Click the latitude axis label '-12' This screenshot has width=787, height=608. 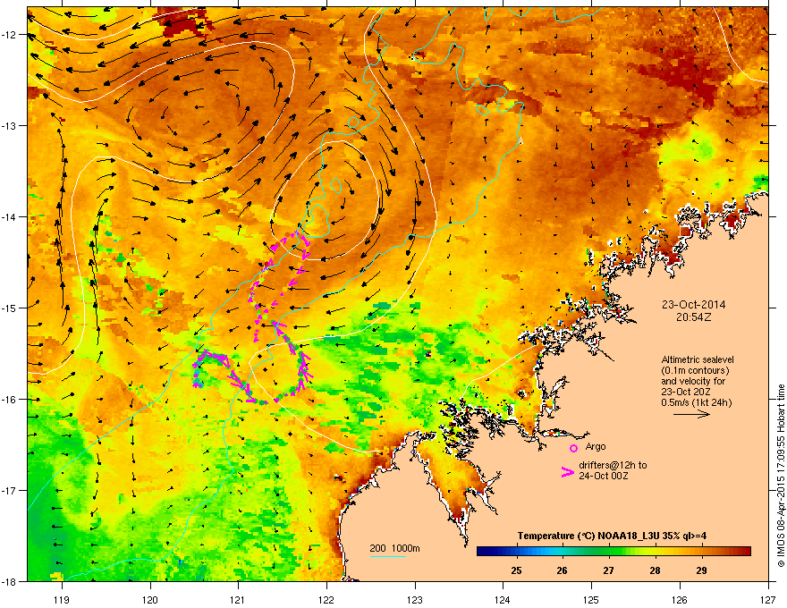coord(9,35)
